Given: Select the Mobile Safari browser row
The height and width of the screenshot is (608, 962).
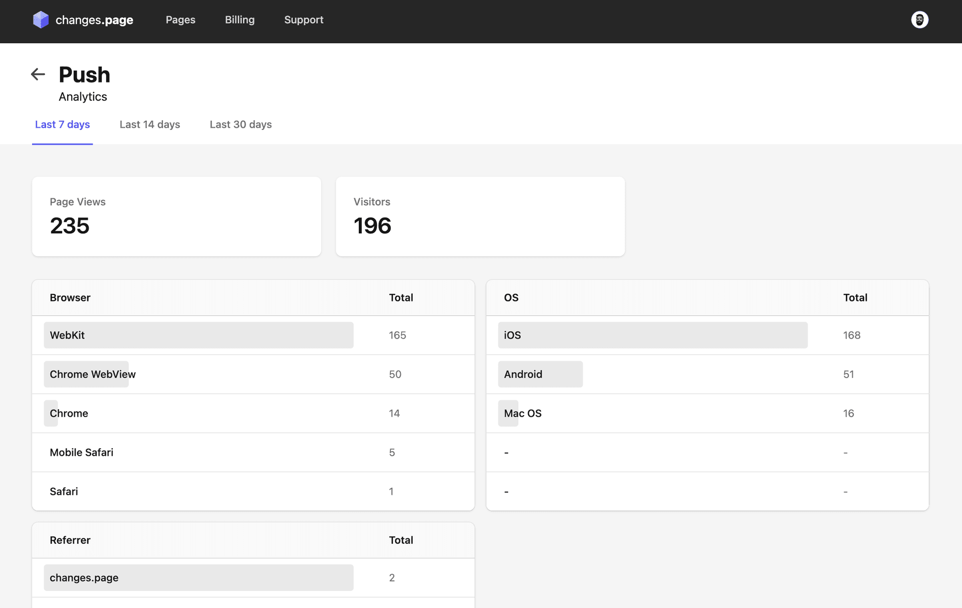Looking at the screenshot, I should click(81, 452).
